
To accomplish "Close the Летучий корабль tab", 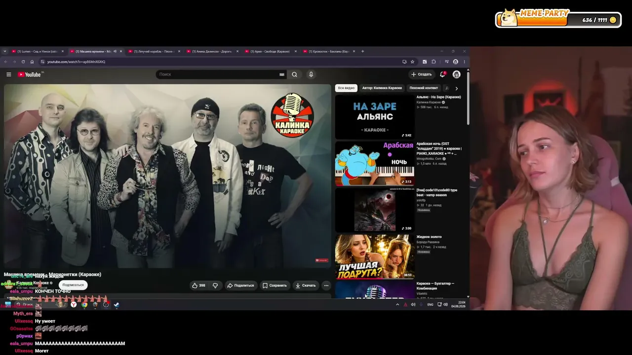I will (179, 51).
